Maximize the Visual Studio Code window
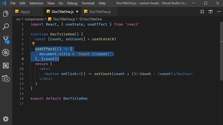 pyautogui.click(x=206, y=3)
